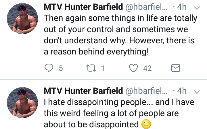
Task: Click the 4h timestamp on first tweet
Action: (182, 7)
